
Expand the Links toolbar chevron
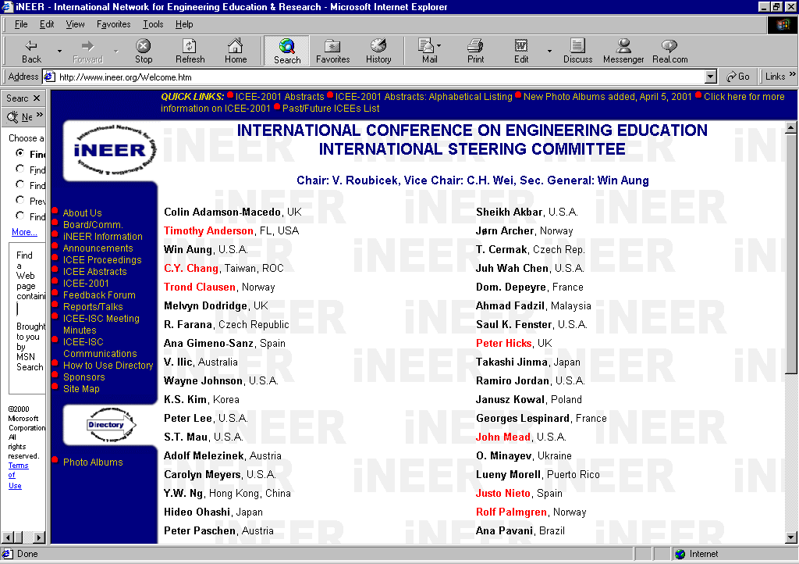[793, 74]
